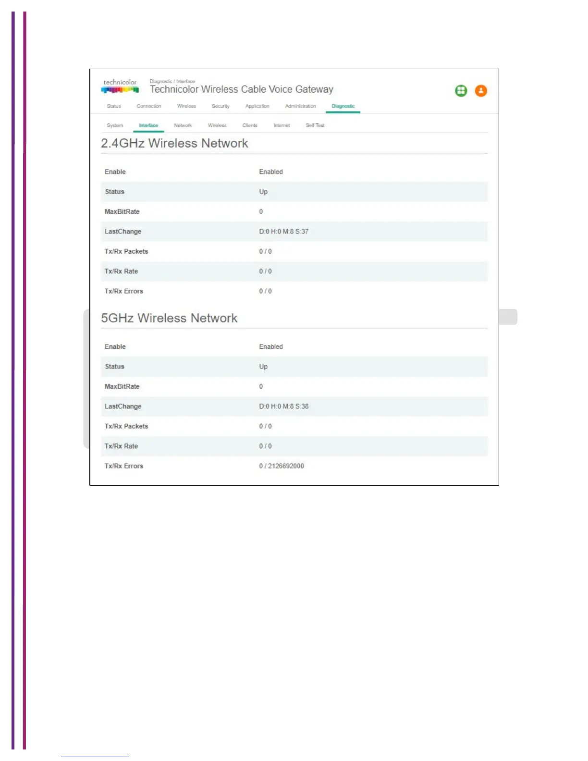Image resolution: width=588 pixels, height=761 pixels.
Task: Click the 5GHz MaxBitRate label
Action: (x=122, y=387)
